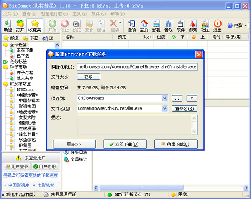Open the 收藏夹 favorites star icon

35,26
